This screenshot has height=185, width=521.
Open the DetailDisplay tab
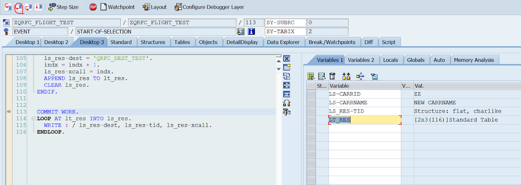click(x=242, y=42)
